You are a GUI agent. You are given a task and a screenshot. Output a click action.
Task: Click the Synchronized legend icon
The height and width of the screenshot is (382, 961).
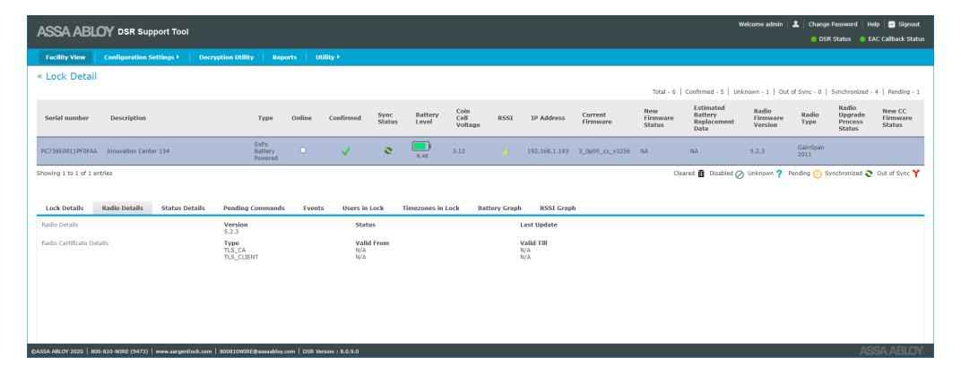pos(869,174)
